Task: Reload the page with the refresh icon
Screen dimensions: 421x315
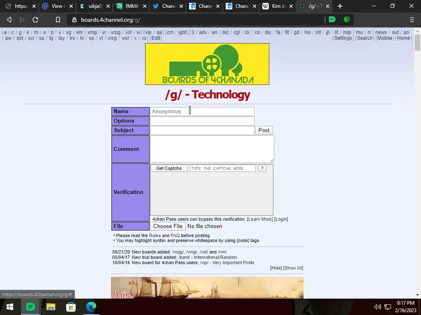Action: pyautogui.click(x=35, y=20)
